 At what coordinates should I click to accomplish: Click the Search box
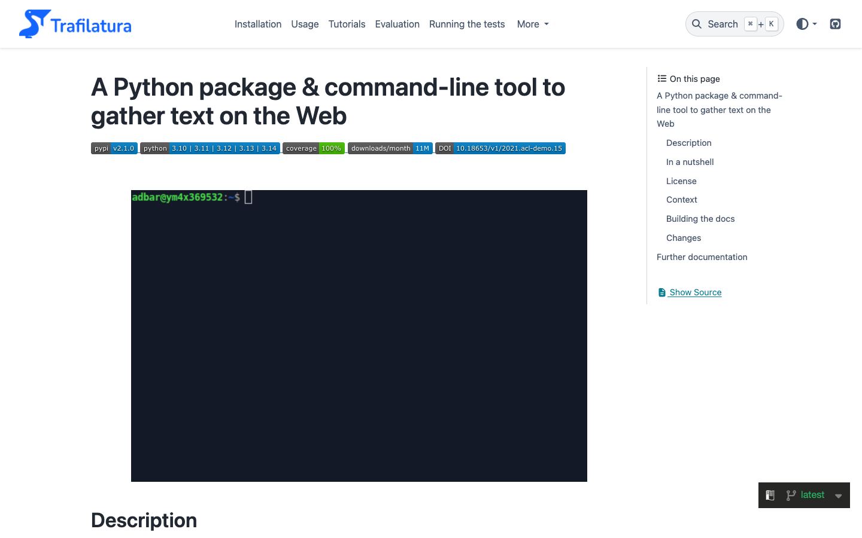pos(734,24)
